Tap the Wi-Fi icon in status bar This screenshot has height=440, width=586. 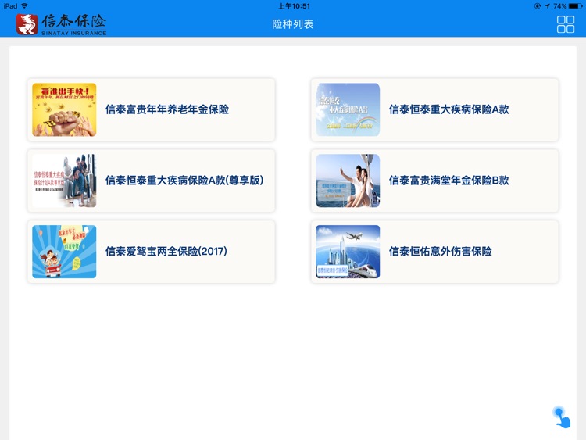(25, 5)
